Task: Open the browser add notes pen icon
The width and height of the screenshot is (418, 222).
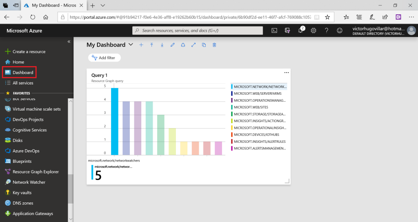Action: point(372,17)
